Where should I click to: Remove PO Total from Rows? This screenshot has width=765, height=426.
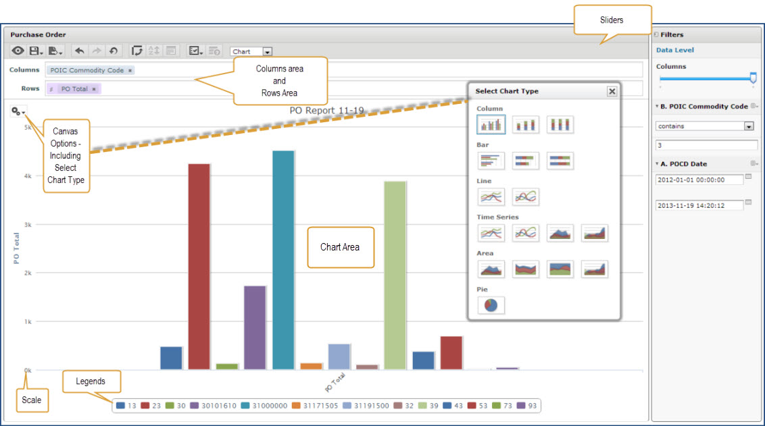94,89
